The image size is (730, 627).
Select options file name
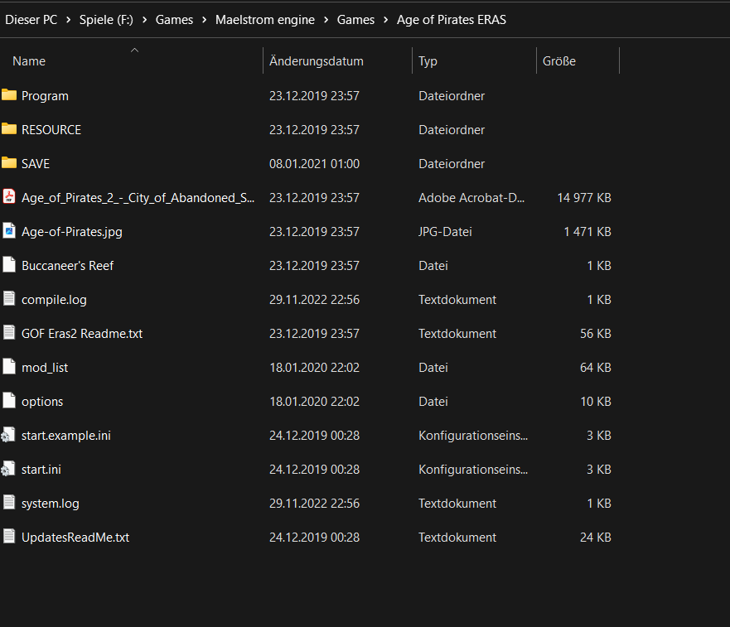pos(42,402)
